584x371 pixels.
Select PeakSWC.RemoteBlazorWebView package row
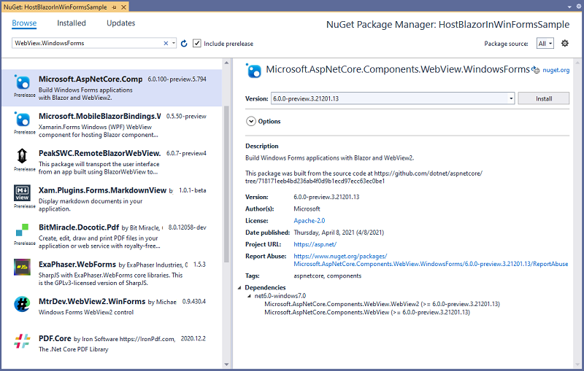point(112,162)
